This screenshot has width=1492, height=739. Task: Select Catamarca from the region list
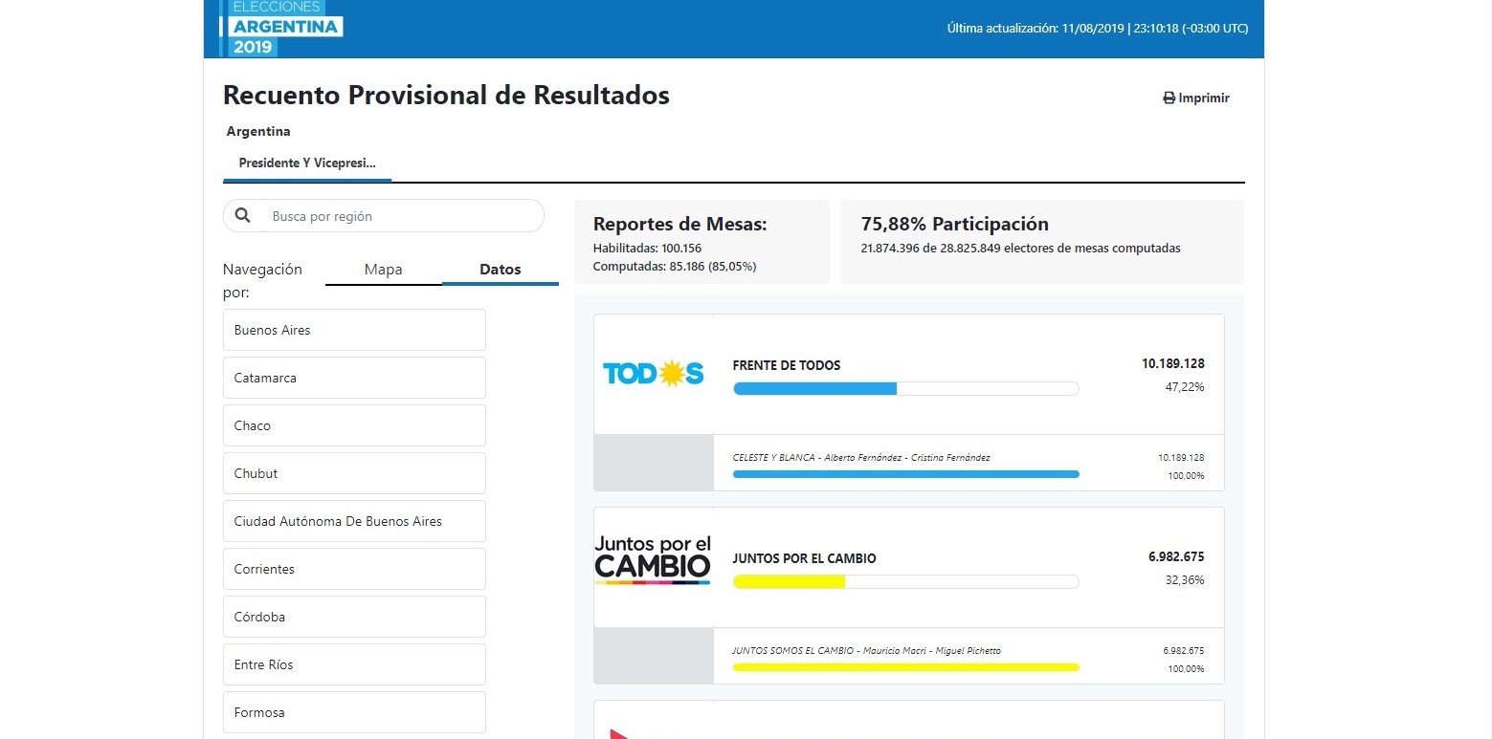tap(354, 378)
